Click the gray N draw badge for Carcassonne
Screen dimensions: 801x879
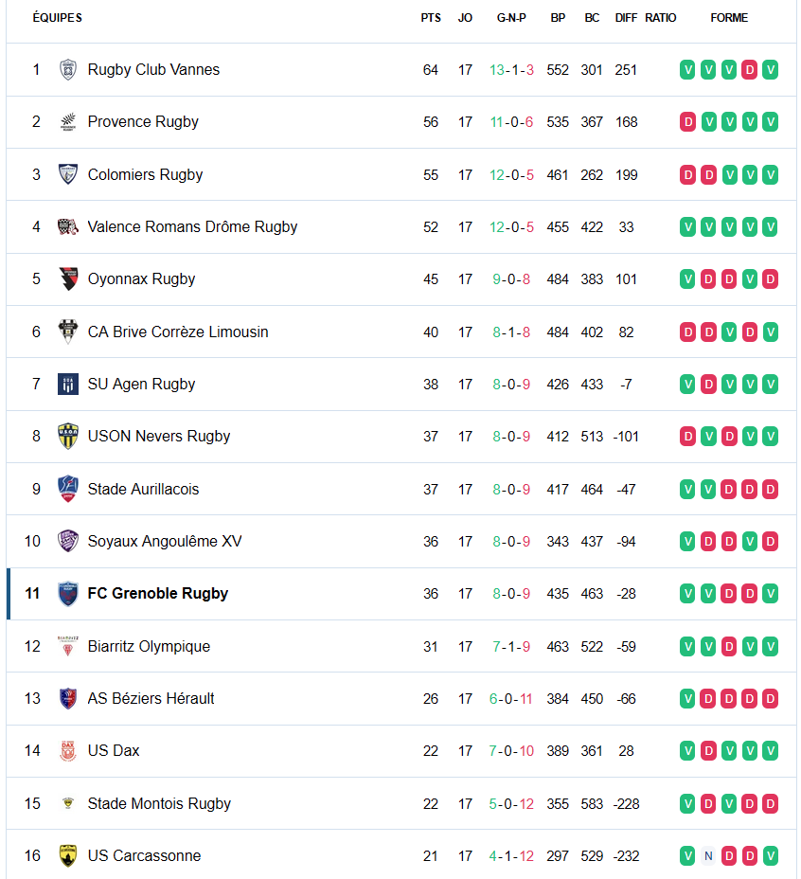click(708, 856)
